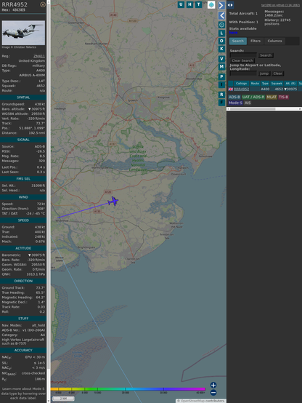Click the UK flag in RRR4952 row

pos(231,89)
